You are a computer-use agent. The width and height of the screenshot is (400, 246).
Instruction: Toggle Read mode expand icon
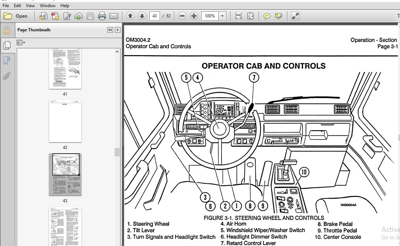[295, 16]
